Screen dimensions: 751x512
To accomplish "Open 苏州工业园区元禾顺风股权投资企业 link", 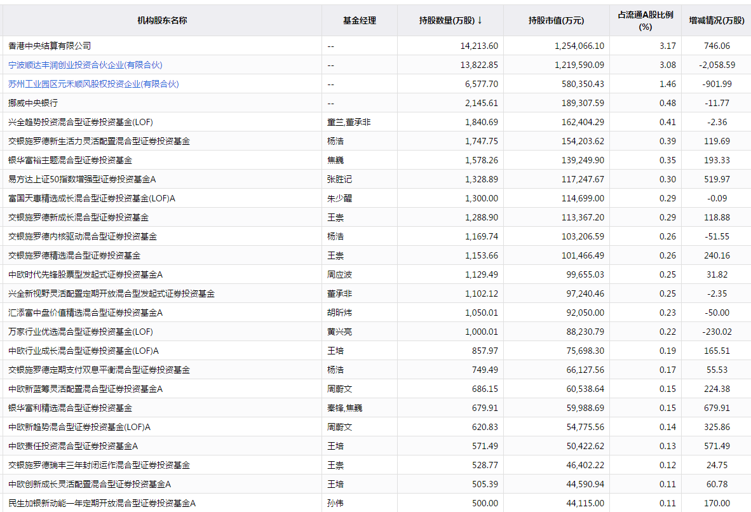I will (94, 84).
